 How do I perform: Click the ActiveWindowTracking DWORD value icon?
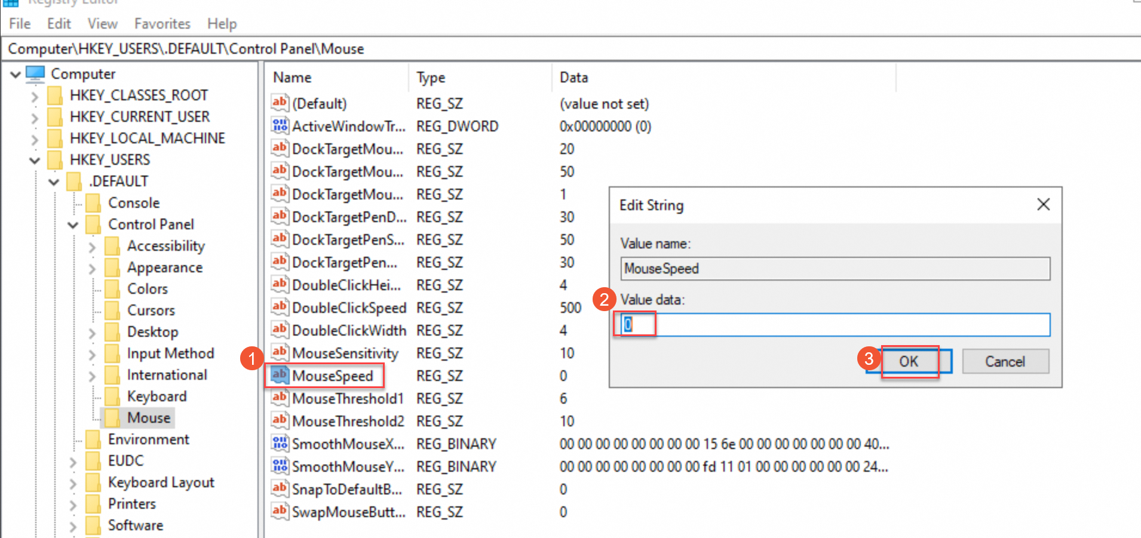[x=280, y=126]
